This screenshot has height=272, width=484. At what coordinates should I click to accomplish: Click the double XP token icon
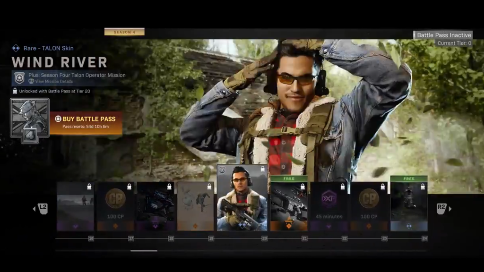329,198
